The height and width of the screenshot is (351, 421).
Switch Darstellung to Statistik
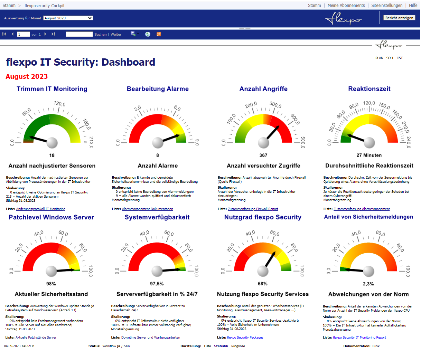click(x=221, y=346)
